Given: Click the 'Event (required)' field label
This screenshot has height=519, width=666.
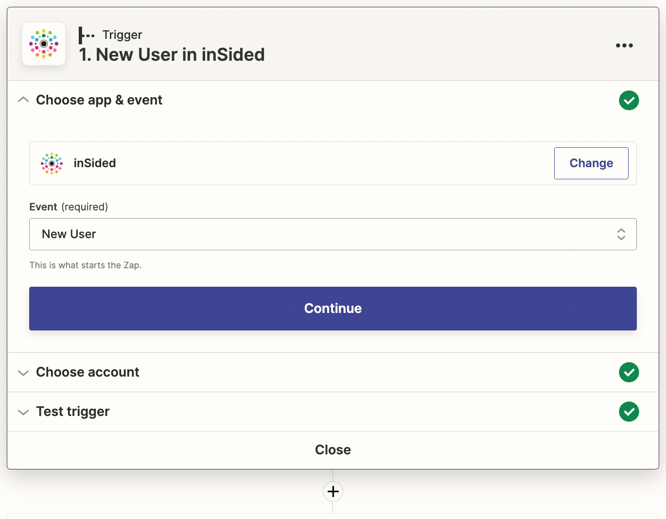Looking at the screenshot, I should point(69,207).
